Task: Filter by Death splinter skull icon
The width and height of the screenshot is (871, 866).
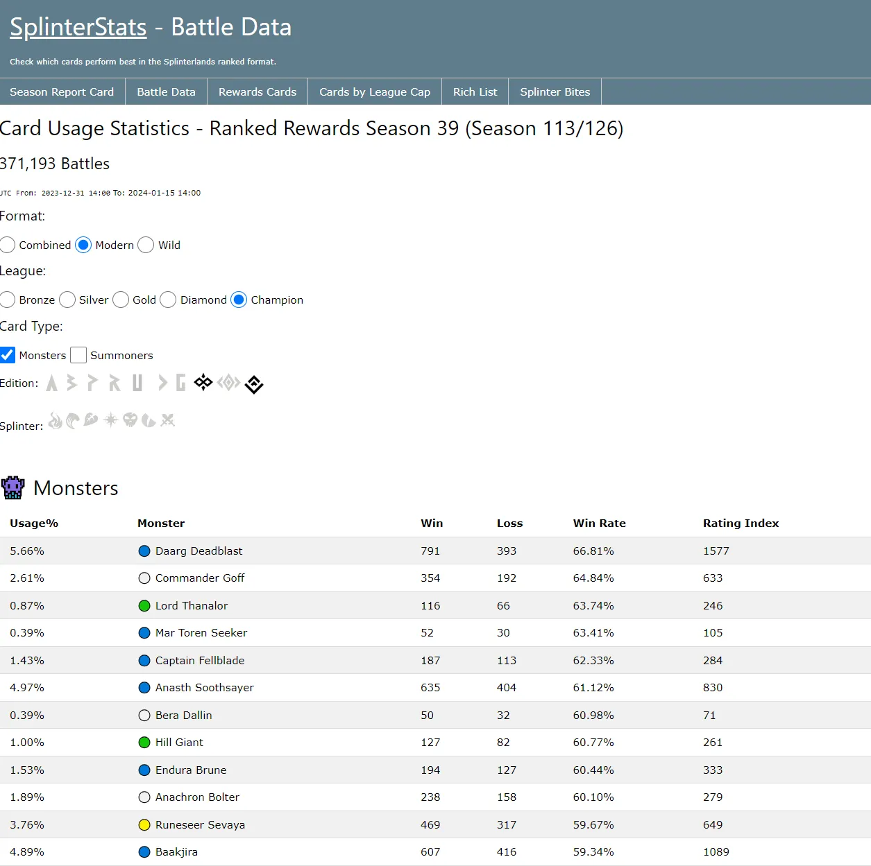Action: tap(130, 419)
